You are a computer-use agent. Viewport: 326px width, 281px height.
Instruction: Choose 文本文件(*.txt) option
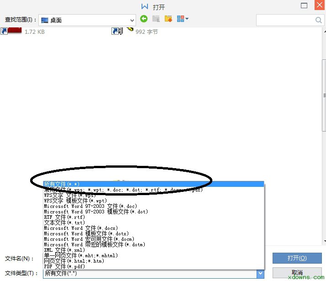(154, 223)
